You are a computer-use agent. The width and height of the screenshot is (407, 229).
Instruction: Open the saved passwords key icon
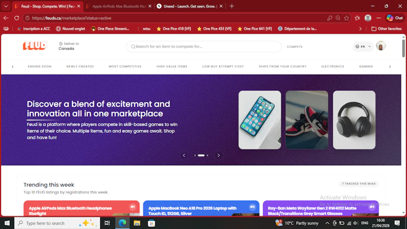tap(330, 18)
